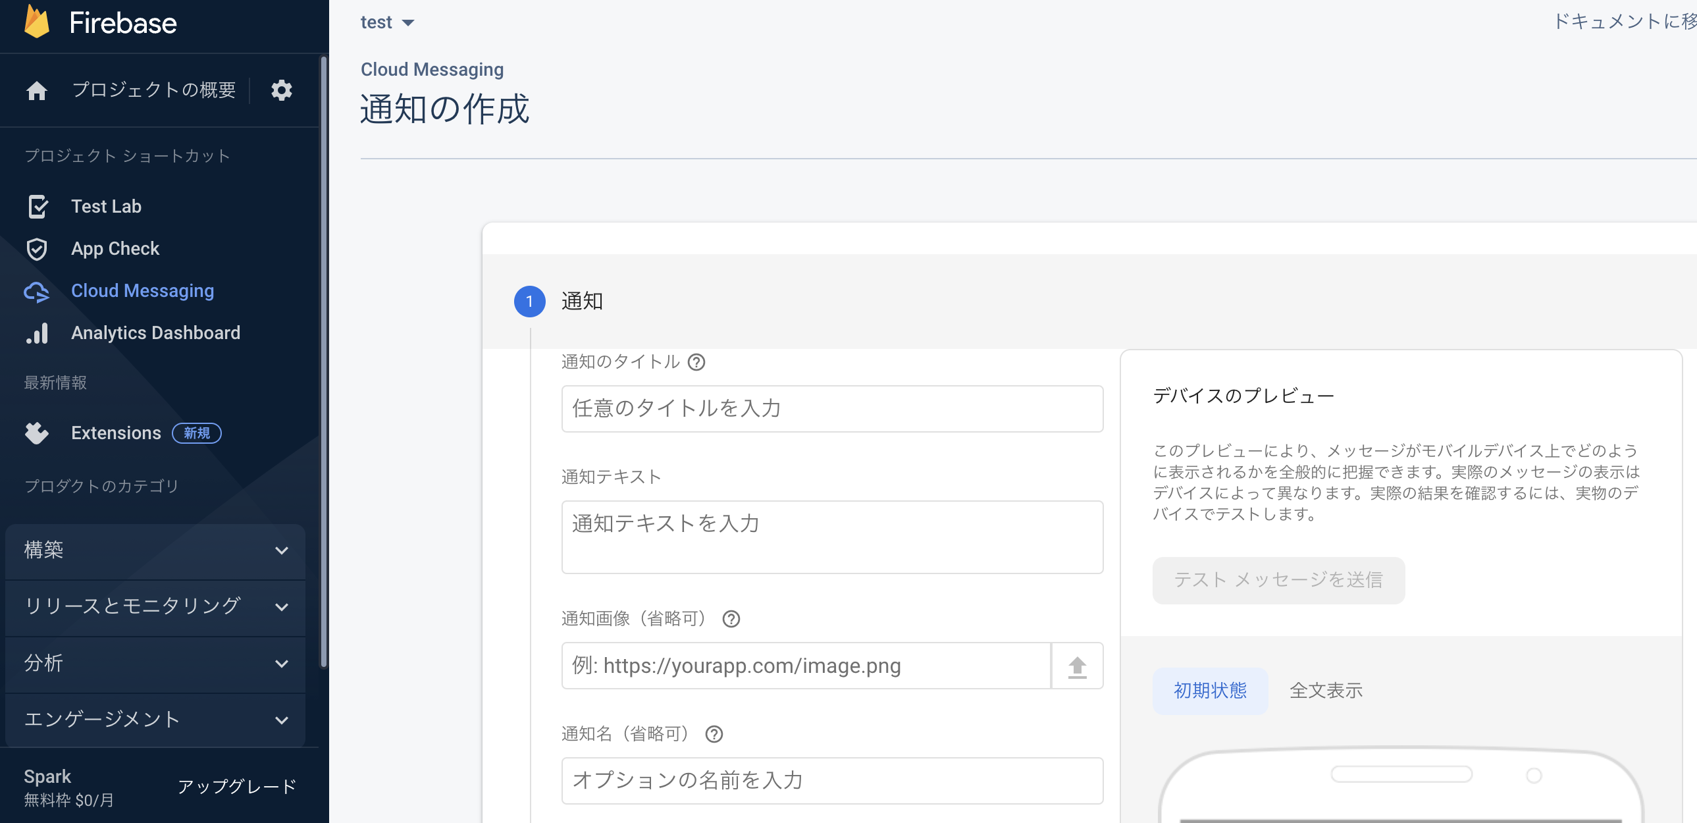Click the Cloud Messaging cloud icon
The height and width of the screenshot is (823, 1697).
(x=37, y=291)
